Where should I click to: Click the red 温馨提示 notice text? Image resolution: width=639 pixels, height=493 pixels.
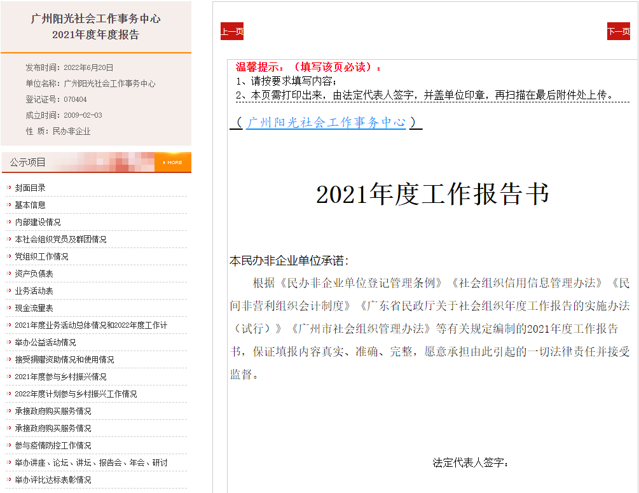pos(308,67)
